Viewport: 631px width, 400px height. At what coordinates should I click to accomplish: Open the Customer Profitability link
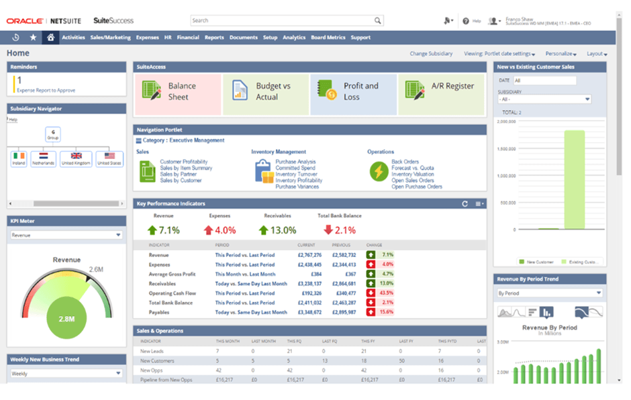[184, 162]
